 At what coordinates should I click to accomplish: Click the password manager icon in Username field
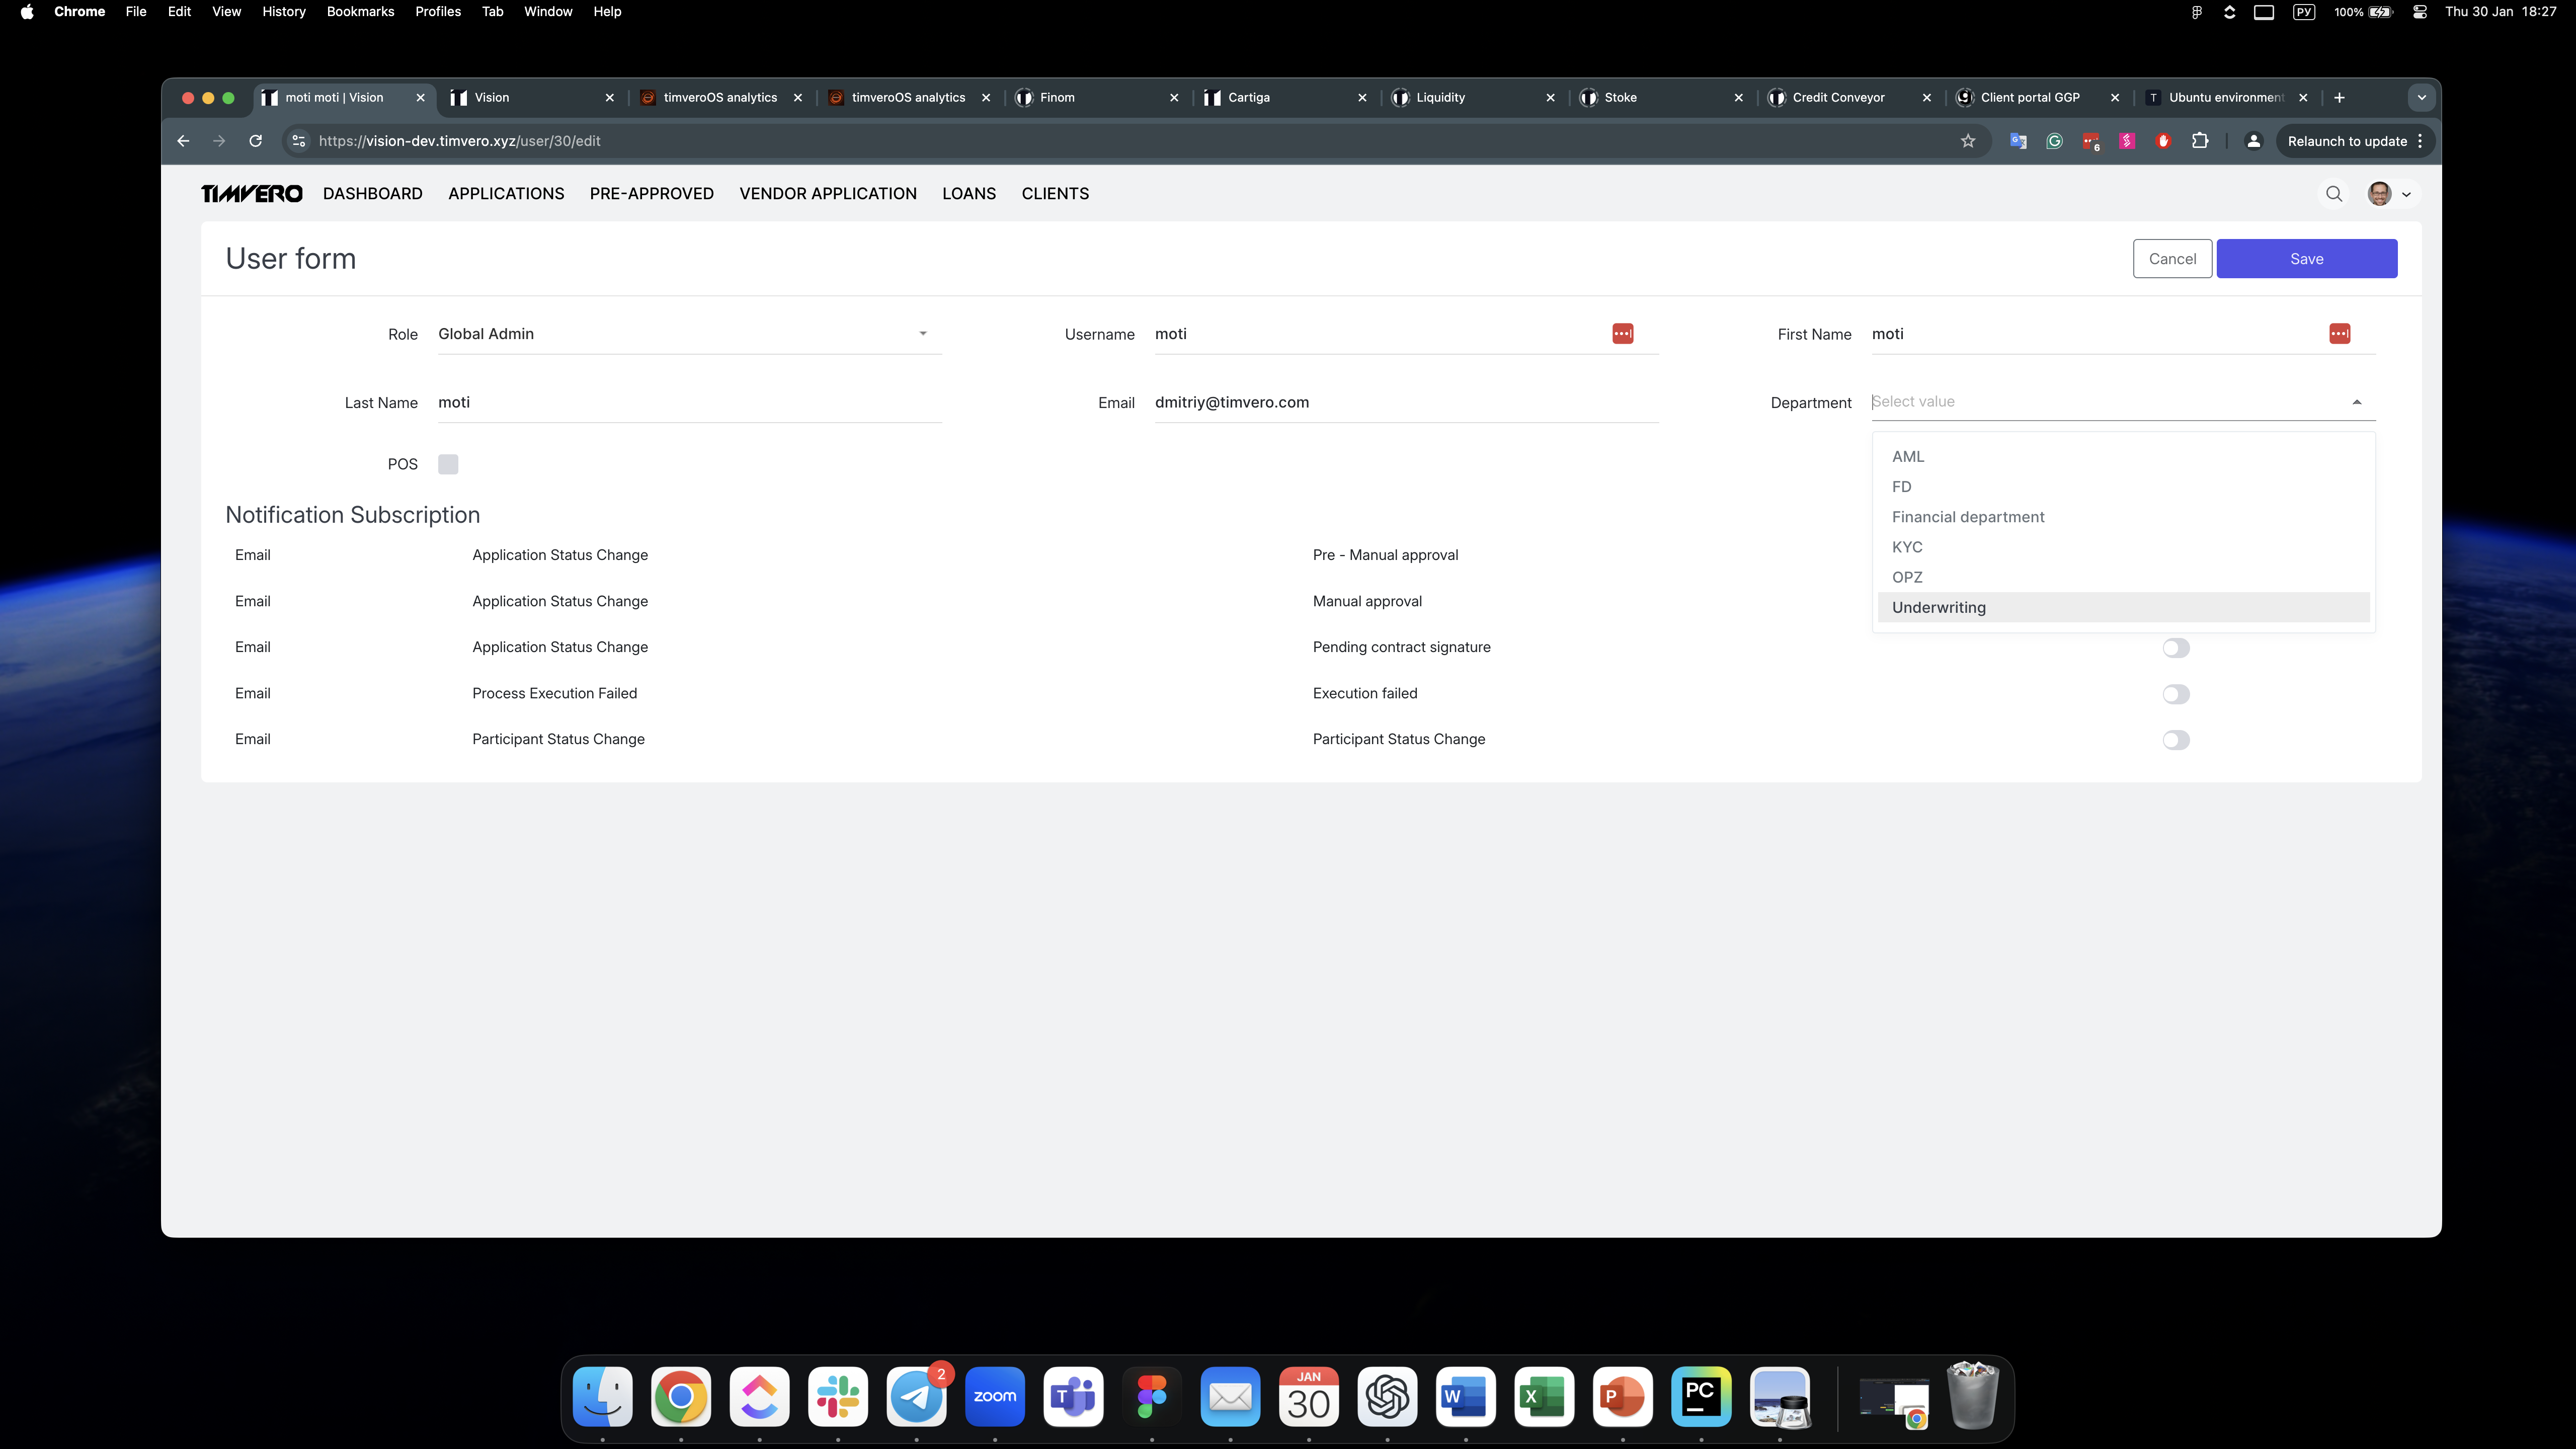[x=1622, y=334]
